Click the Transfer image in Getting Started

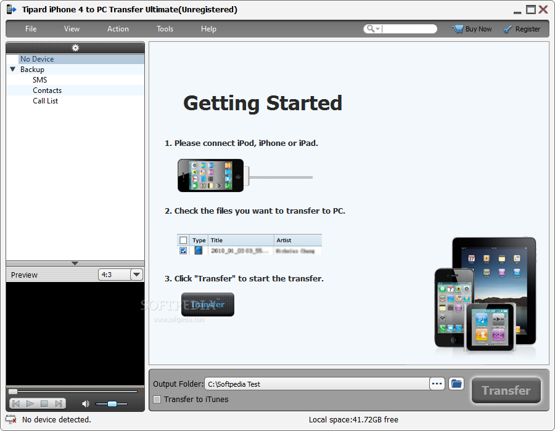pos(207,305)
